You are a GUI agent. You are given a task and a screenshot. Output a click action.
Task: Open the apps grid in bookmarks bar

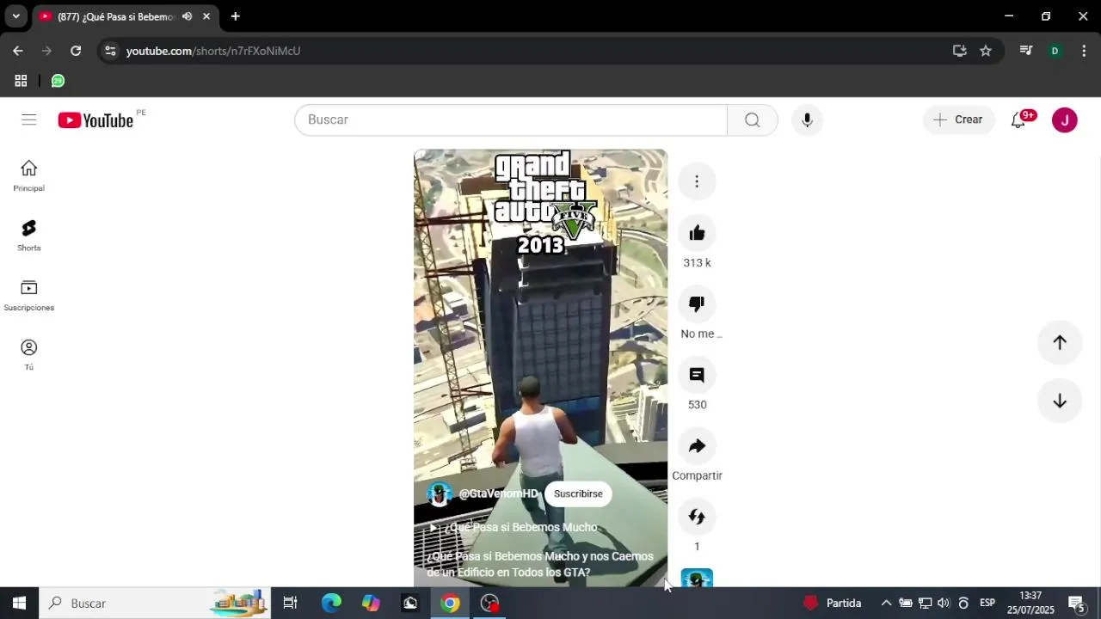coord(21,81)
